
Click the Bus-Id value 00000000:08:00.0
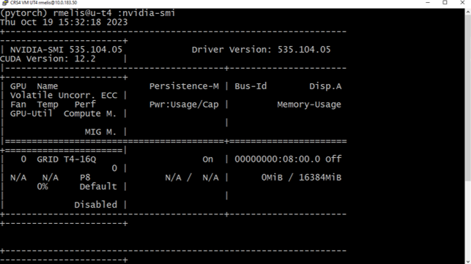click(278, 159)
